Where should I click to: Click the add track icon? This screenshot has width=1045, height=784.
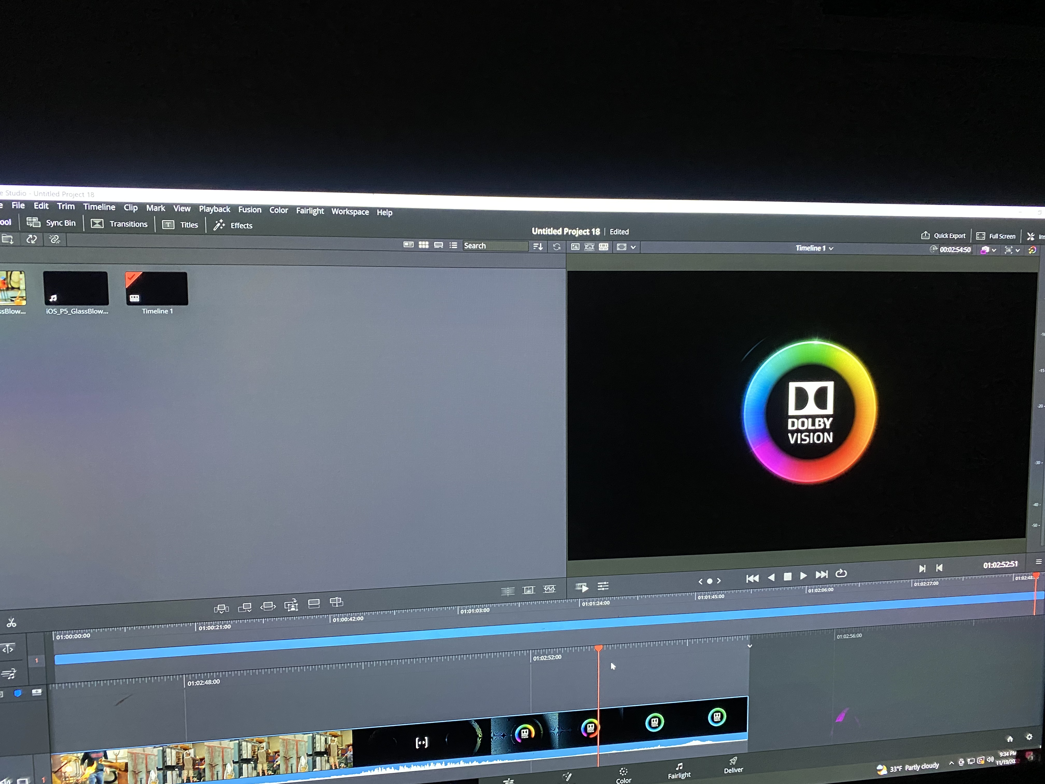[x=36, y=692]
